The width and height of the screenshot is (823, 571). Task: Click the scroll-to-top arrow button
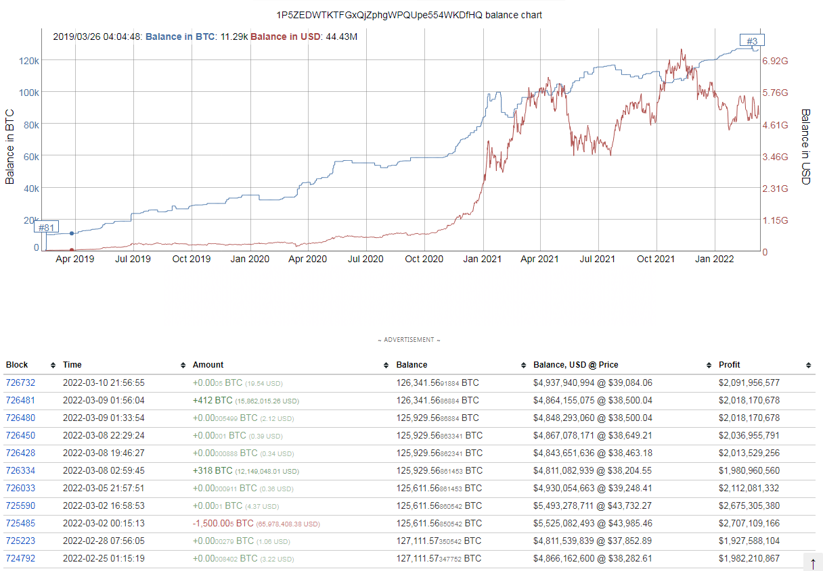click(x=813, y=562)
